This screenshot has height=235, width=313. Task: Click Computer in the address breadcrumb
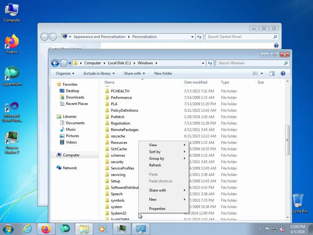[92, 63]
